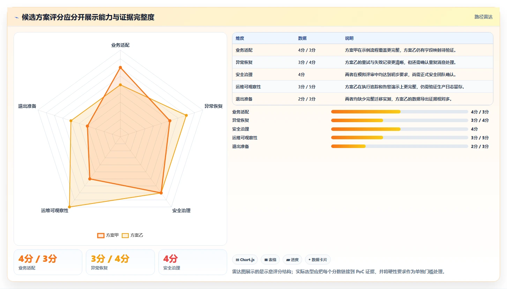
Task: Click the page title 候选方案评分应分开展示能力与证据完整度
Action: coord(88,17)
